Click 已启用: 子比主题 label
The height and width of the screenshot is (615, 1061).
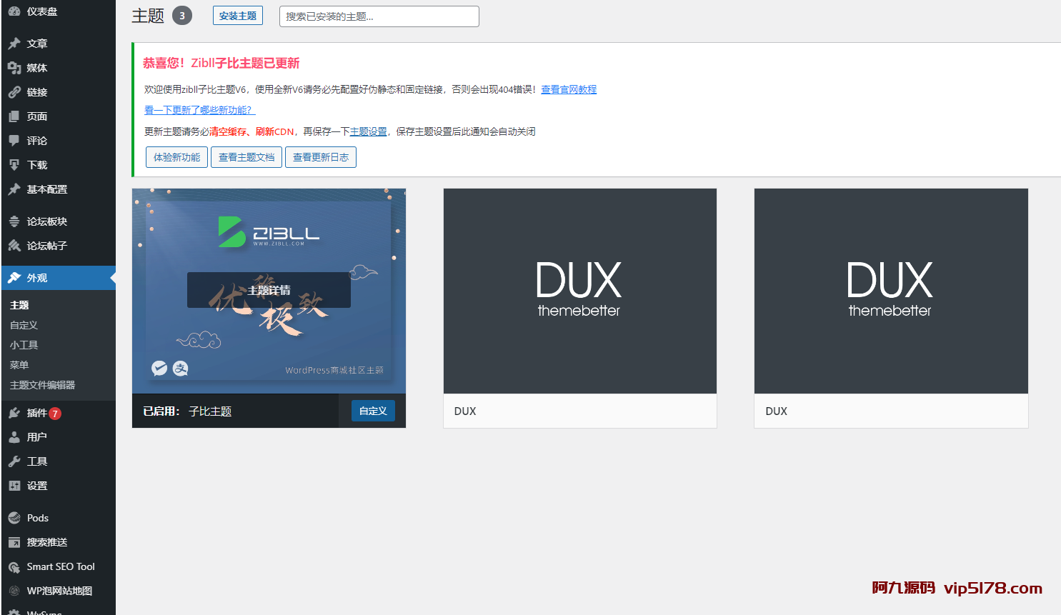187,411
